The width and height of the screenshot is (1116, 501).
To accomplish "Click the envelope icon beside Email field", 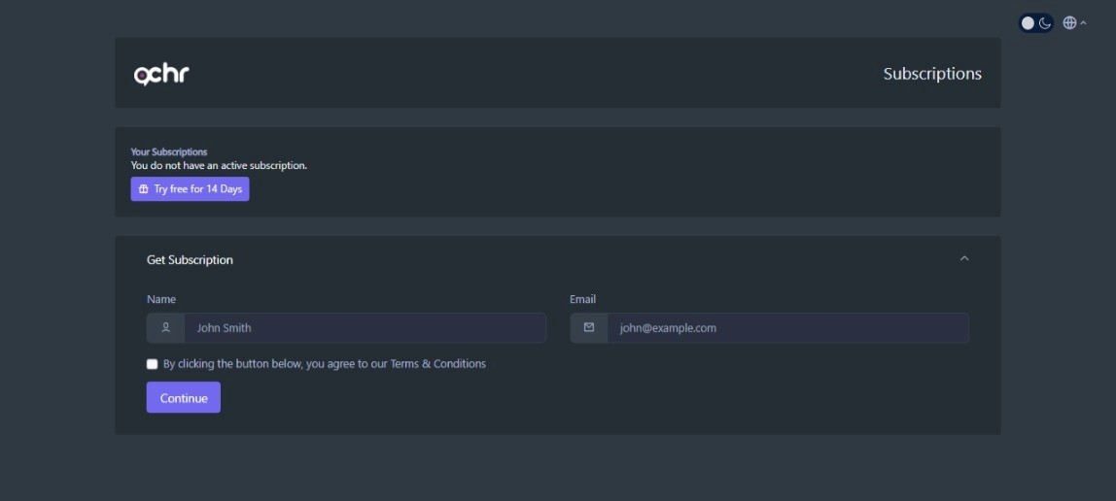I will pos(589,328).
